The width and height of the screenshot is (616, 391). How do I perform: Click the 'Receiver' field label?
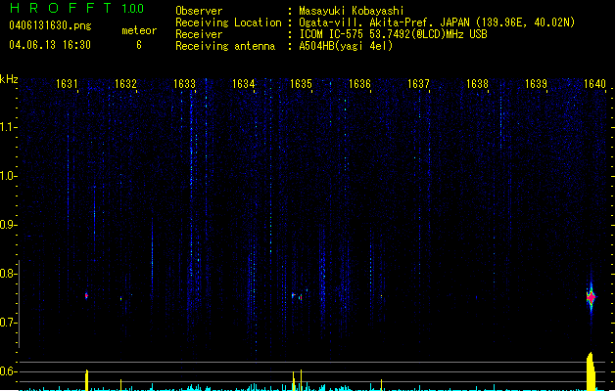199,34
